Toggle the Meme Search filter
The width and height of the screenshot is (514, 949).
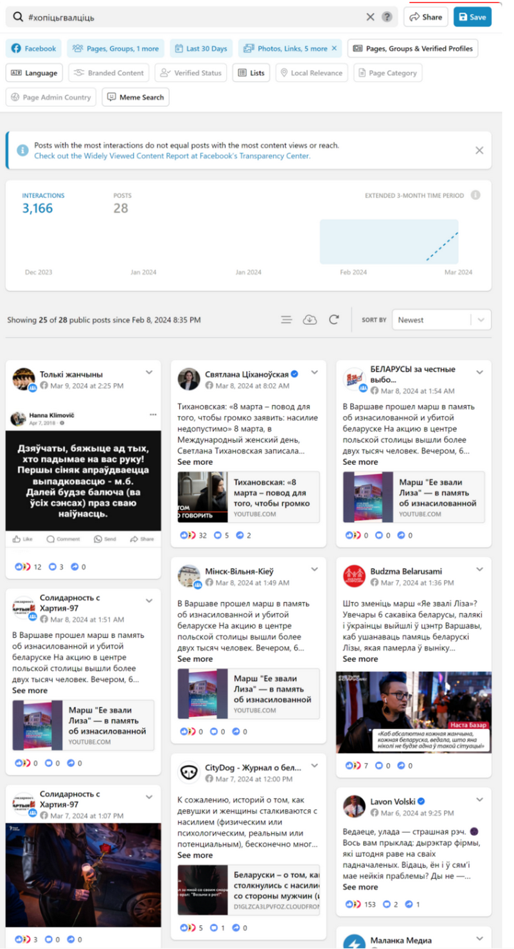[136, 98]
